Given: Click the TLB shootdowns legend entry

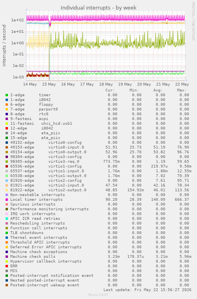Looking at the screenshot, I should 27,232.
